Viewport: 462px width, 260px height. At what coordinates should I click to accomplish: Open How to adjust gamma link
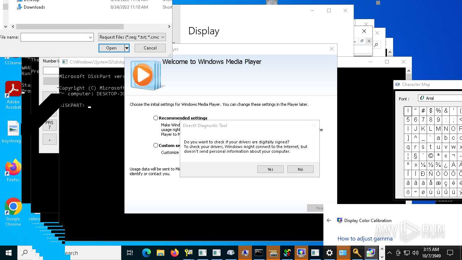(365, 238)
